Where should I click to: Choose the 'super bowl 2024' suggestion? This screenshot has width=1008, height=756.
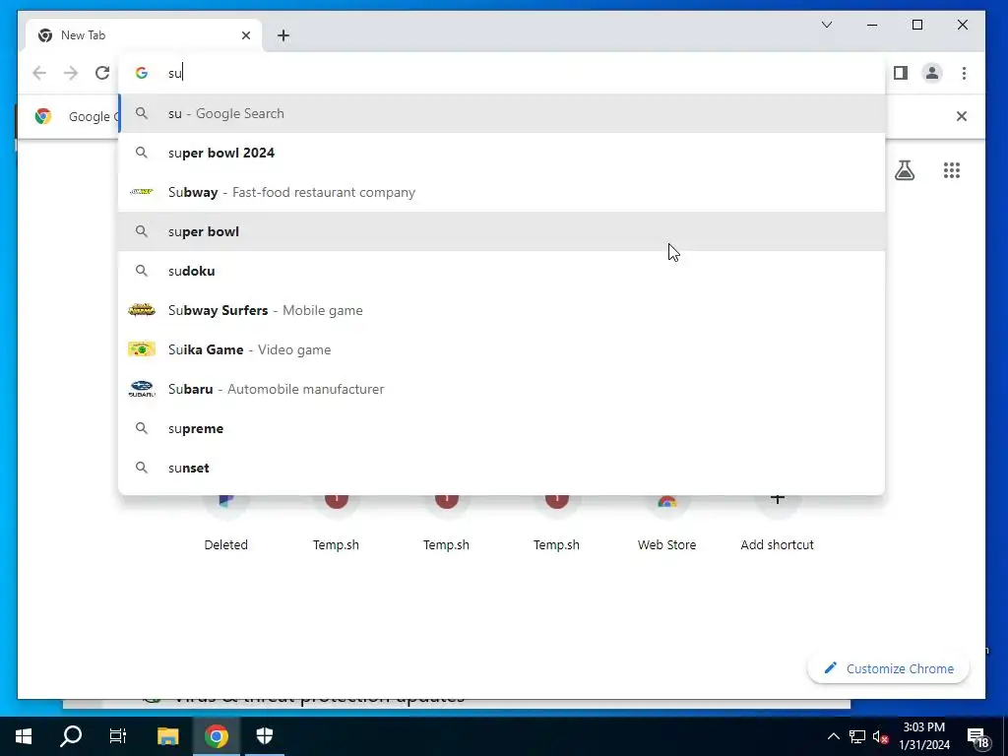[502, 153]
